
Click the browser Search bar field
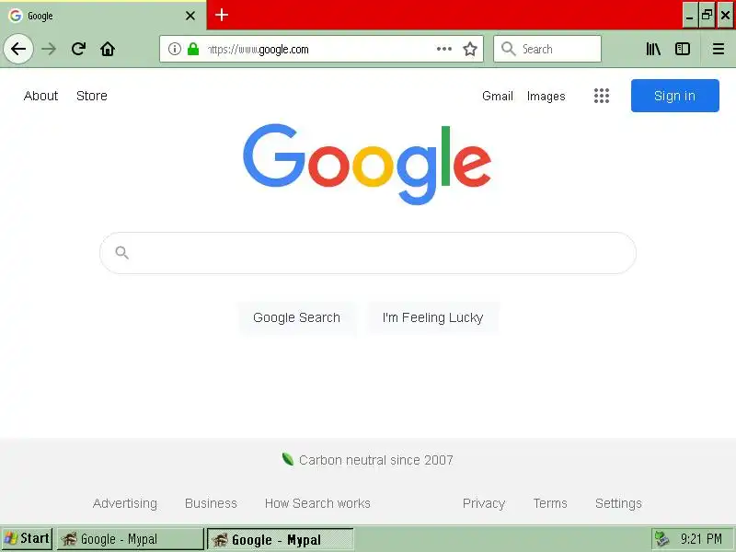[547, 49]
